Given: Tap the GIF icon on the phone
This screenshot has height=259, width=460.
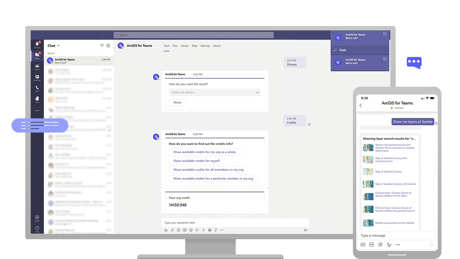Looking at the screenshot, I should point(371,244).
